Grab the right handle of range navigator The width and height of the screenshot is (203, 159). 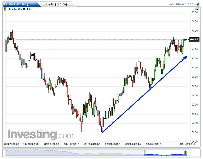coord(185,153)
